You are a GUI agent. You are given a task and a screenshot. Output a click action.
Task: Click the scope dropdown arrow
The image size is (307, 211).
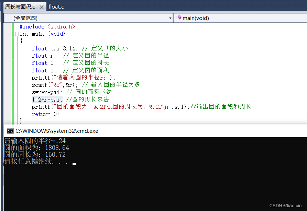170,18
